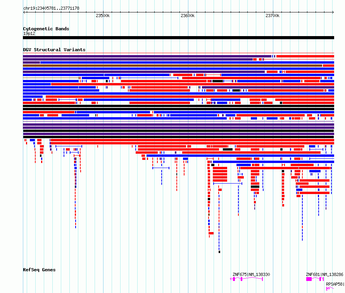The width and height of the screenshot is (345, 293).
Task: Click the right arrowhead of the coordinate ruler
Action: (x=333, y=12)
